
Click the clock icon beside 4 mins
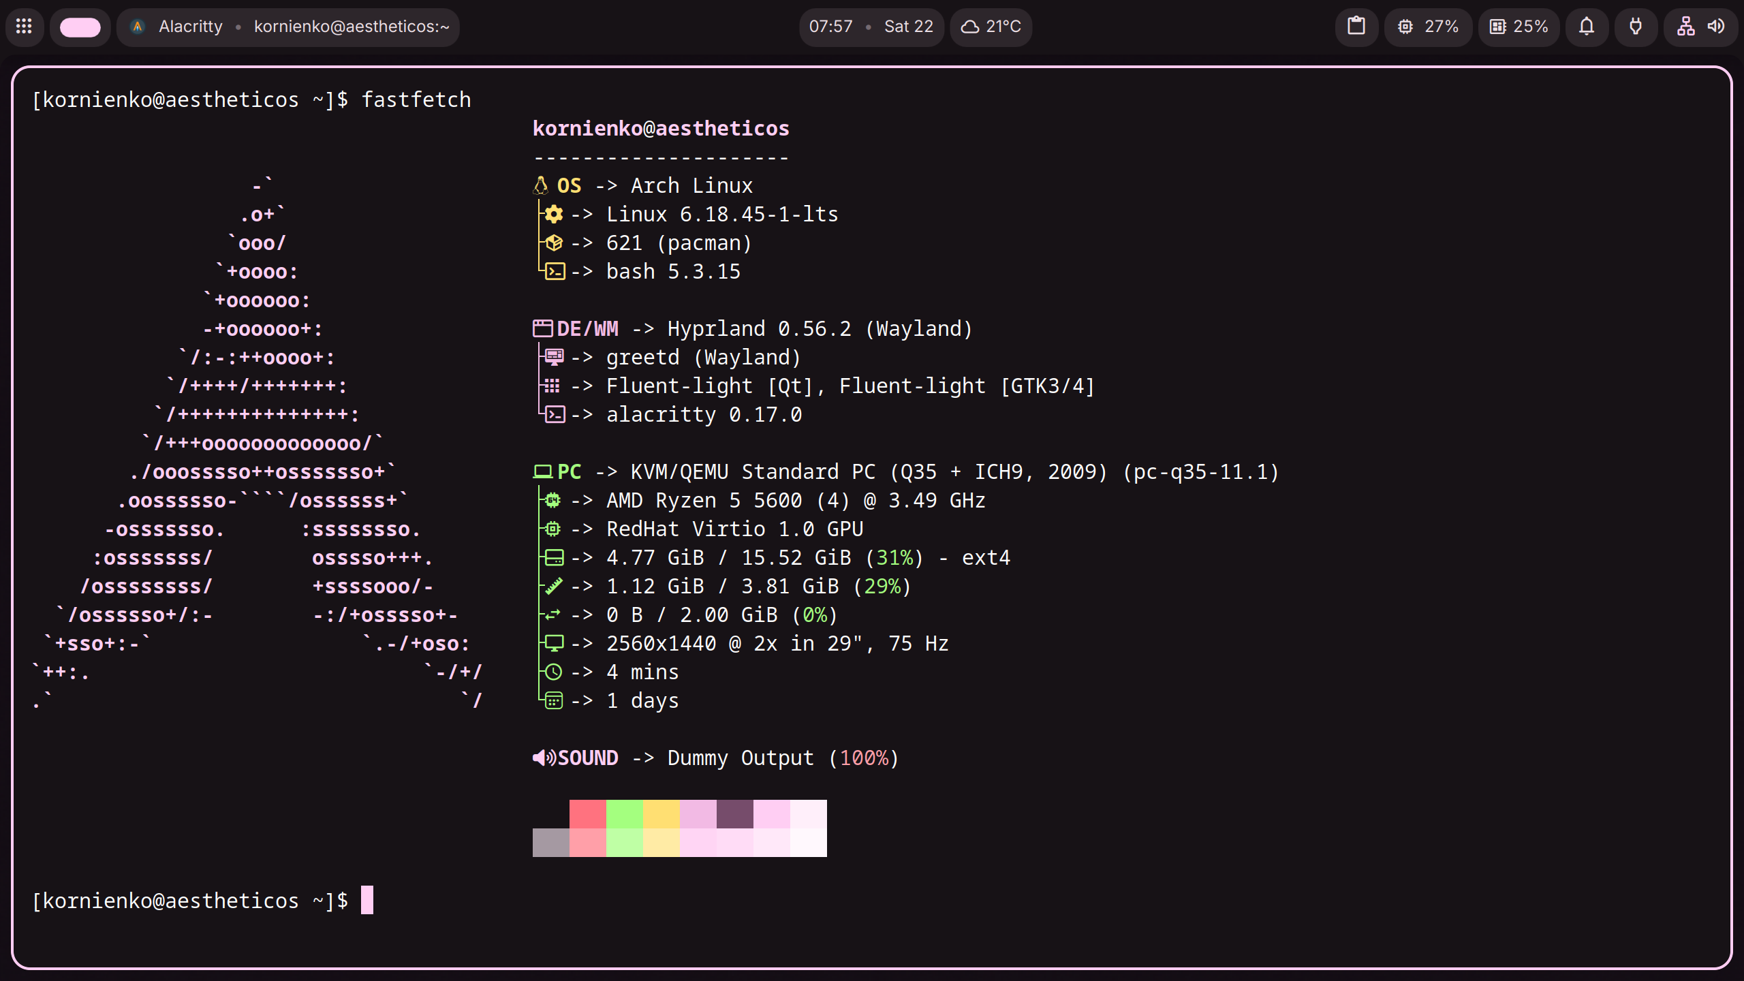(x=554, y=672)
